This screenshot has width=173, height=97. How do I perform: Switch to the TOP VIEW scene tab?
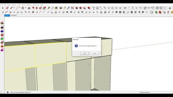coord(13,15)
